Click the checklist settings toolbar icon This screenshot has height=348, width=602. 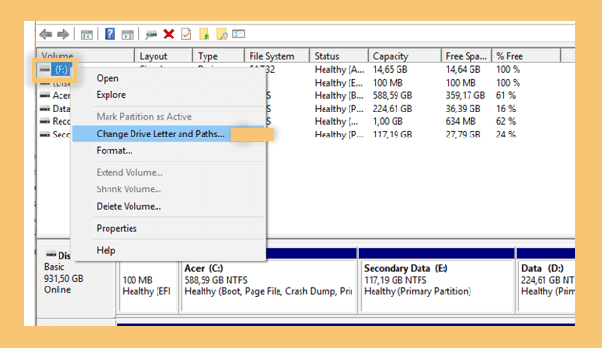(x=238, y=35)
